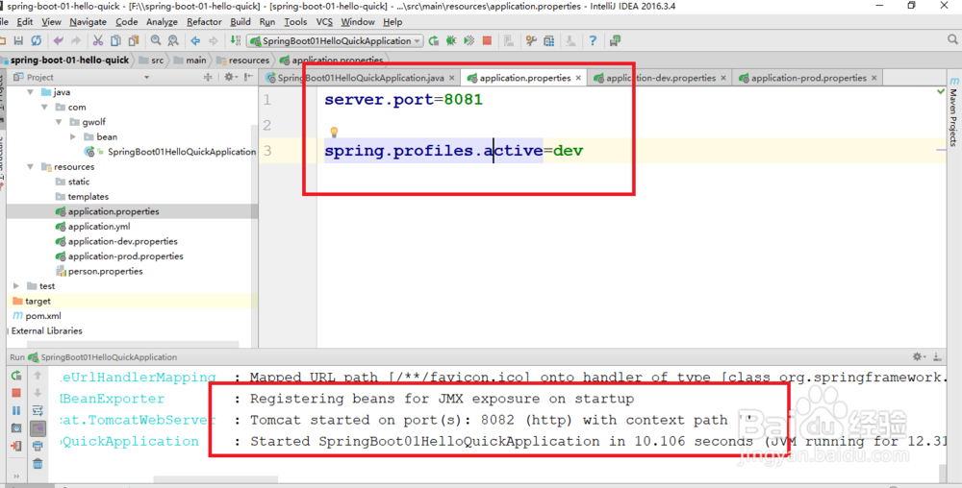Screen dimensions: 962x488
Task: Click the Save All toolbar icon
Action: click(18, 41)
